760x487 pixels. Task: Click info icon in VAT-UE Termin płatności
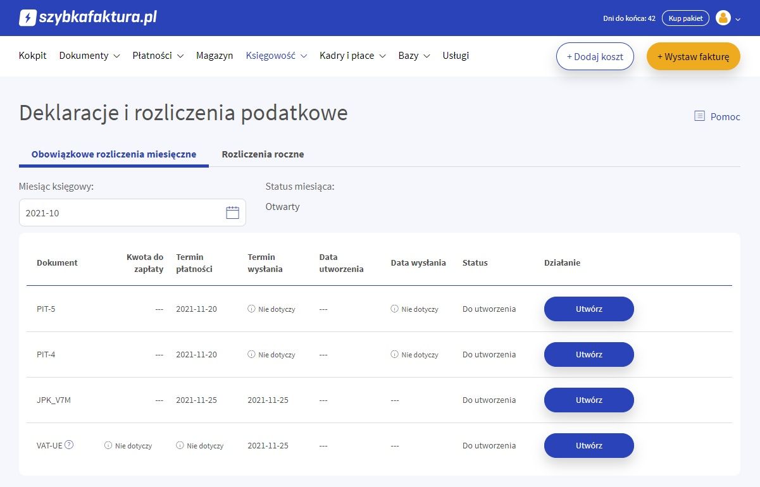180,446
